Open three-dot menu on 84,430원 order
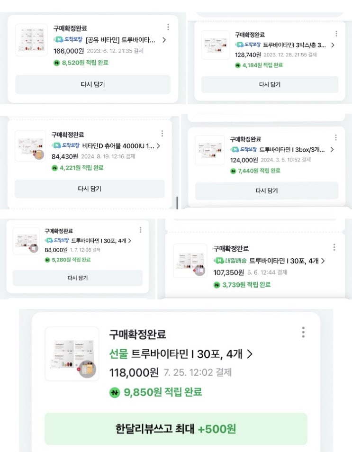Screen dimensions: 352x452 point(162,134)
